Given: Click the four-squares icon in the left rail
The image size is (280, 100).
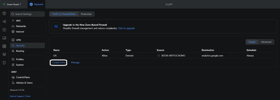Looking at the screenshot, I should click(x=4, y=46).
